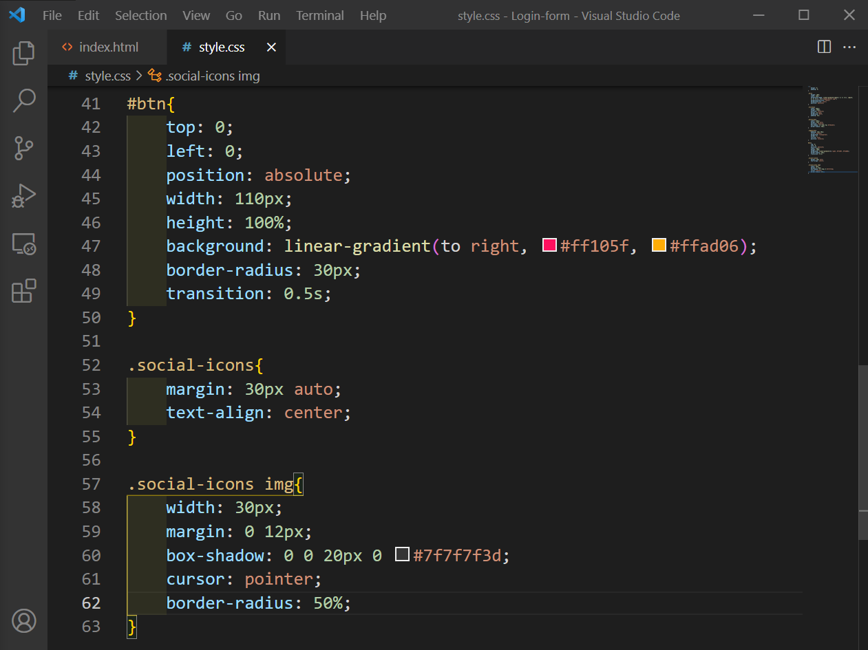
Task: Click line number 41 in the gutter
Action: [x=91, y=103]
